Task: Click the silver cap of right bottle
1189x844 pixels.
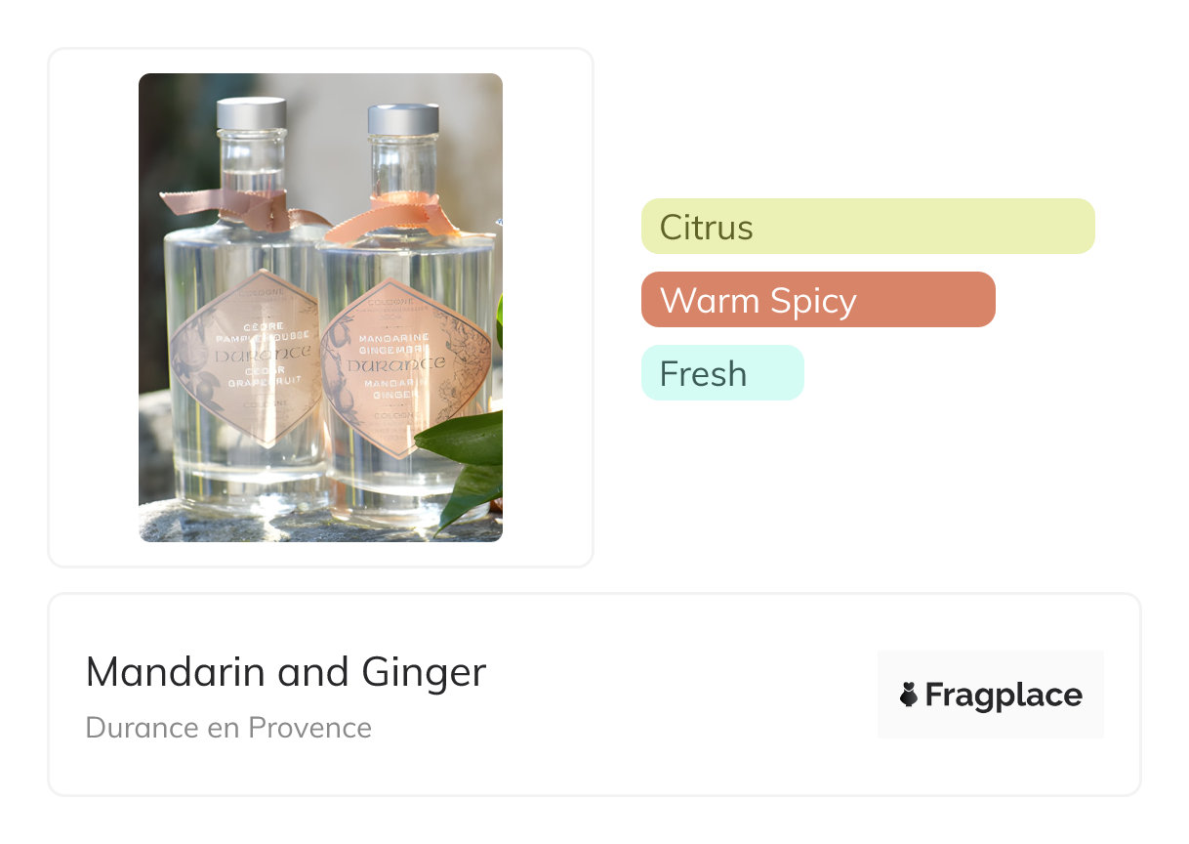Action: (402, 119)
